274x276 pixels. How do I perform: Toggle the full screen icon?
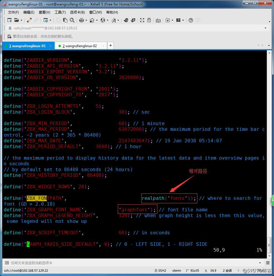point(142,20)
